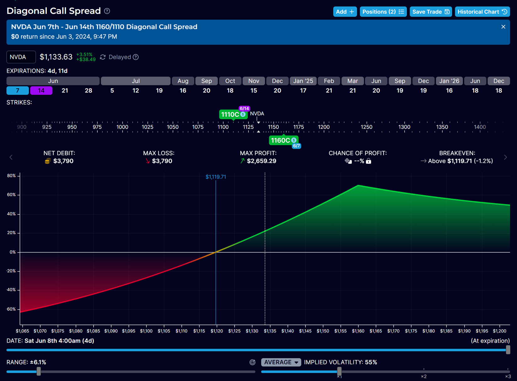Select the Jun 21 expiration date
The width and height of the screenshot is (517, 381).
tap(65, 91)
